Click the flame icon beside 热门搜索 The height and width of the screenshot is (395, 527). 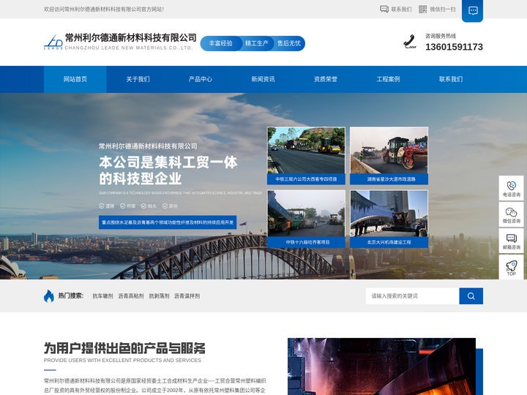pyautogui.click(x=49, y=296)
